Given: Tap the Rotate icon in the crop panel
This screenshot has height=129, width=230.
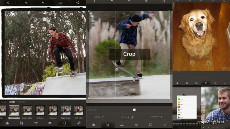Looking at the screenshot, I should pos(102,117).
